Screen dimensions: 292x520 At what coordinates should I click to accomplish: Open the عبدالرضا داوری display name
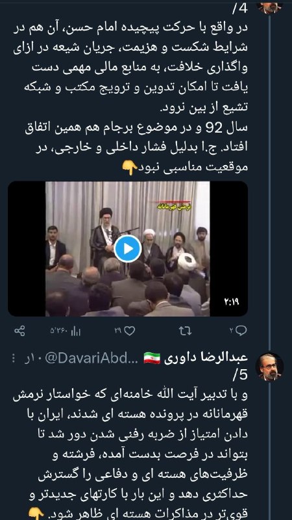(x=206, y=358)
